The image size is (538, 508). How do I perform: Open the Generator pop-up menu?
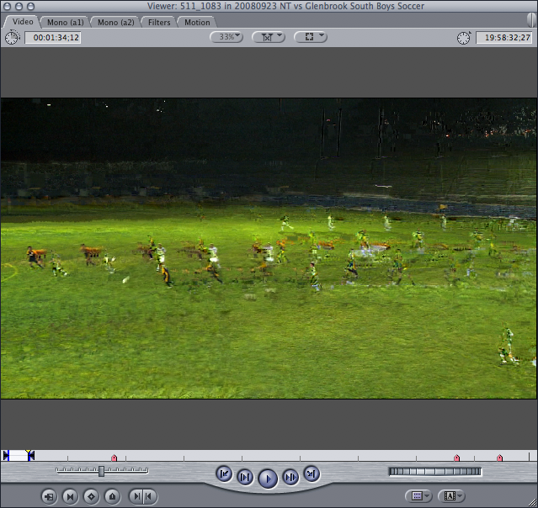point(451,496)
